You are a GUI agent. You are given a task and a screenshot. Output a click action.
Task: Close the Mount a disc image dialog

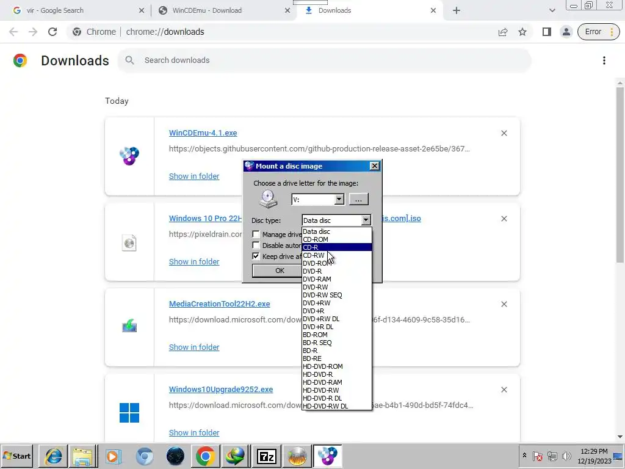[x=374, y=166]
